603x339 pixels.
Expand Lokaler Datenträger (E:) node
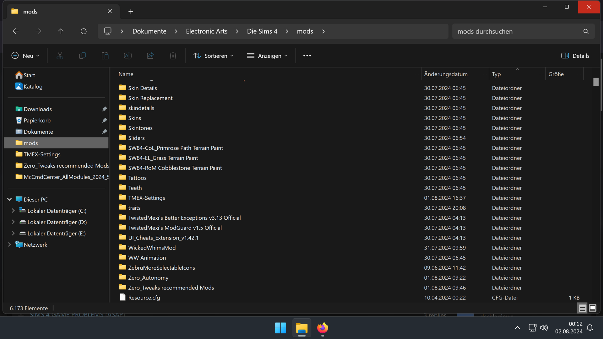tap(13, 233)
